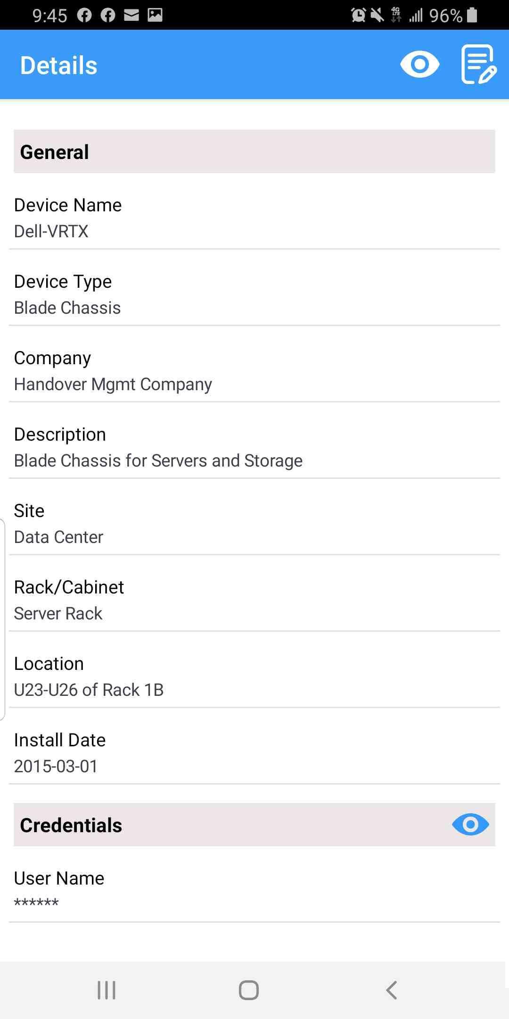Tap the Android home button

(248, 990)
